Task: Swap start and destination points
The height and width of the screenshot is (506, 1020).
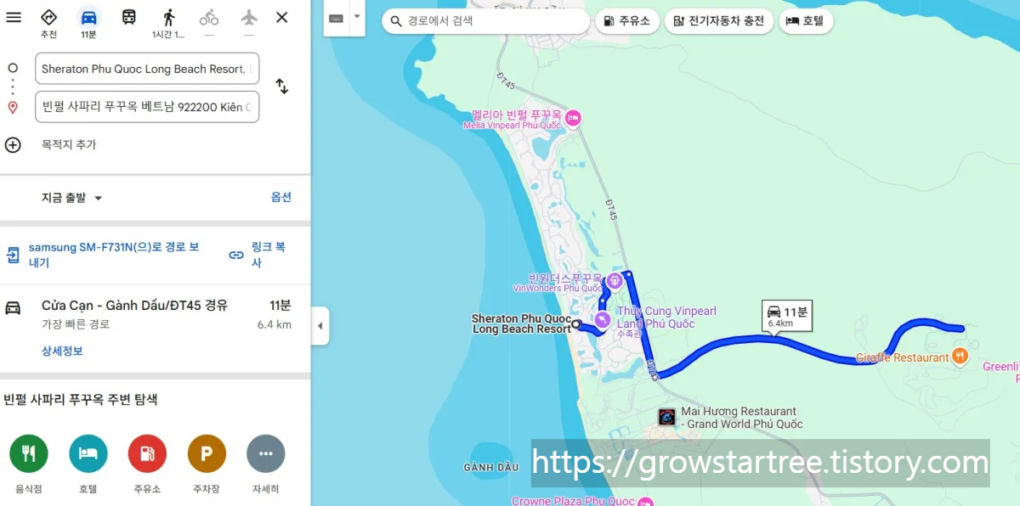Action: tap(282, 87)
